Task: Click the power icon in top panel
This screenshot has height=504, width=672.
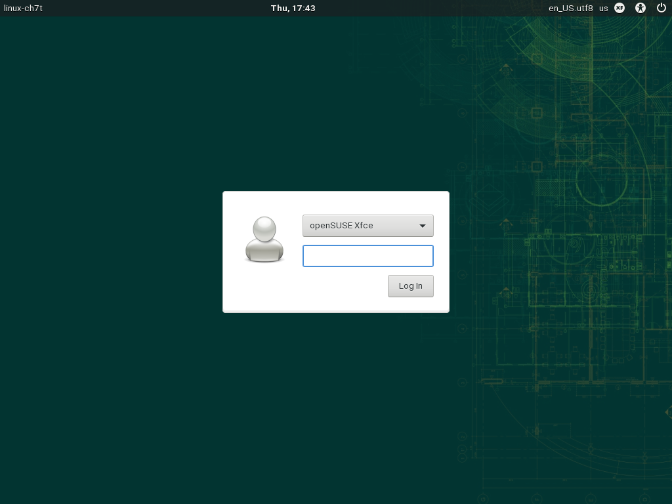Action: click(661, 8)
